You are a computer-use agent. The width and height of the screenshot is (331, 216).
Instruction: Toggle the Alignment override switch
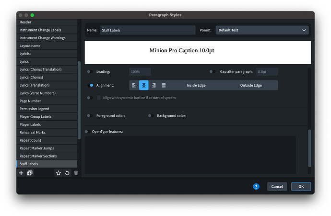pos(90,85)
